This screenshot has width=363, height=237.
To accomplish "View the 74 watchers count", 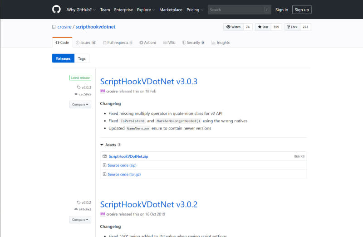I will [248, 27].
